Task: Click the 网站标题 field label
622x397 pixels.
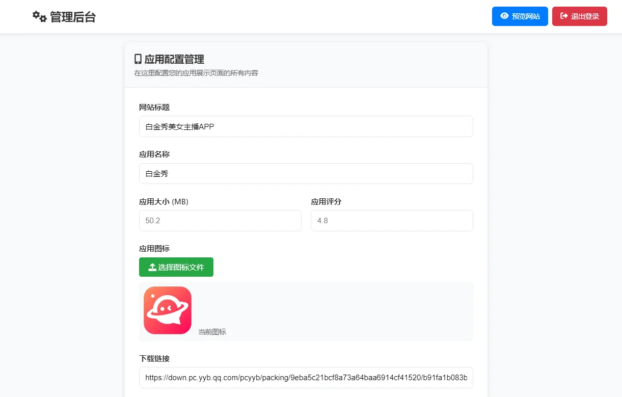Action: [x=154, y=107]
